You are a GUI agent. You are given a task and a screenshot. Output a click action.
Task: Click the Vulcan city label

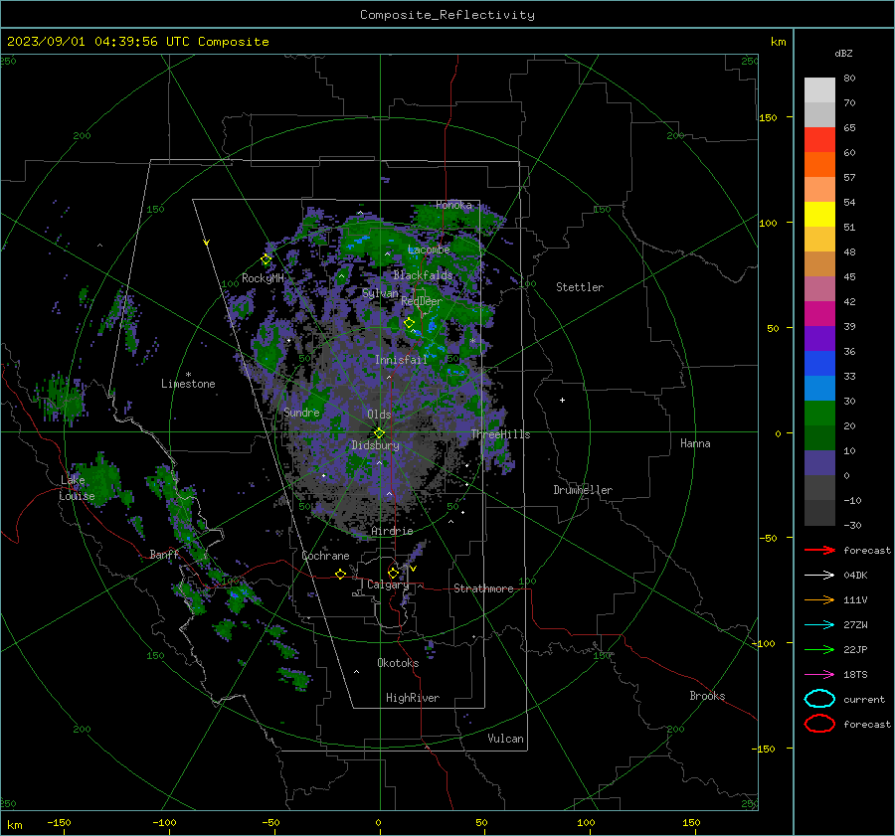tap(505, 739)
